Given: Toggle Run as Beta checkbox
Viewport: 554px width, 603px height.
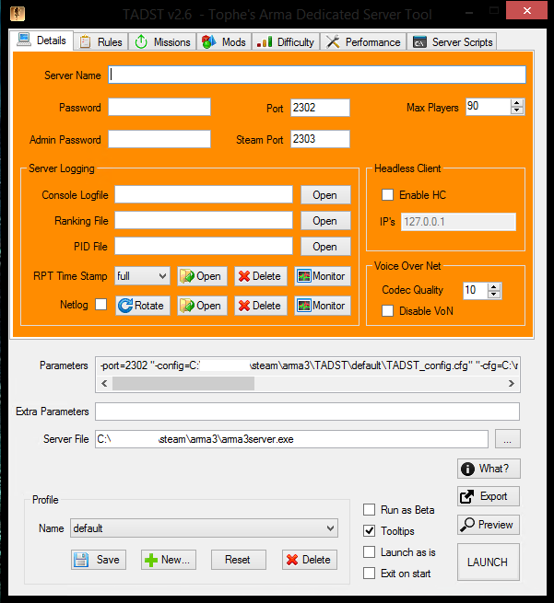Looking at the screenshot, I should pos(370,510).
